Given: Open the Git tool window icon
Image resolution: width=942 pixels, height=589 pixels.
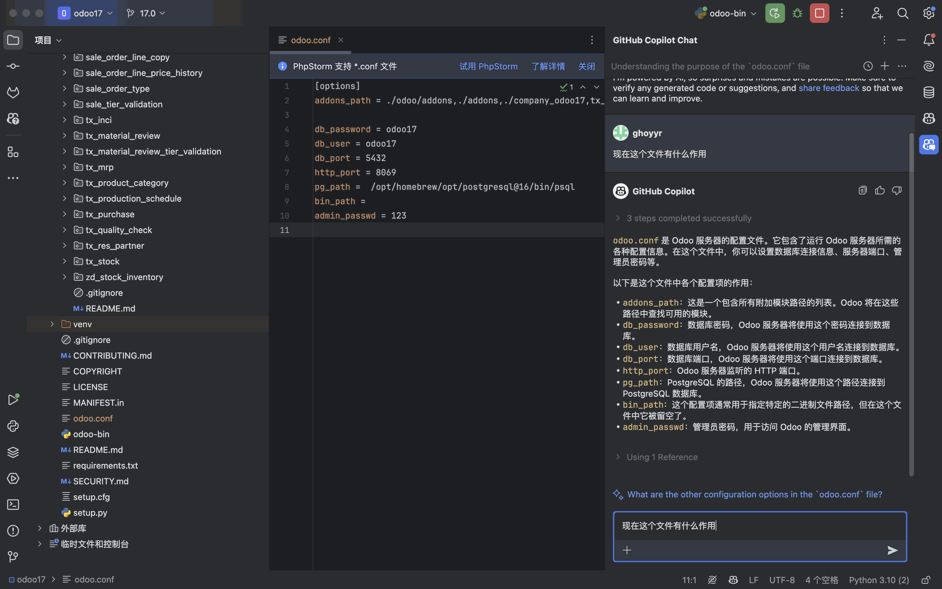Looking at the screenshot, I should tap(13, 557).
